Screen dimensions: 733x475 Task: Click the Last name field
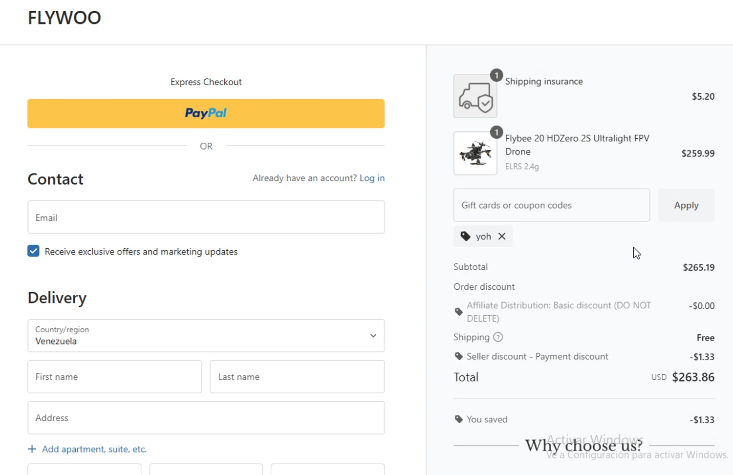tap(297, 377)
